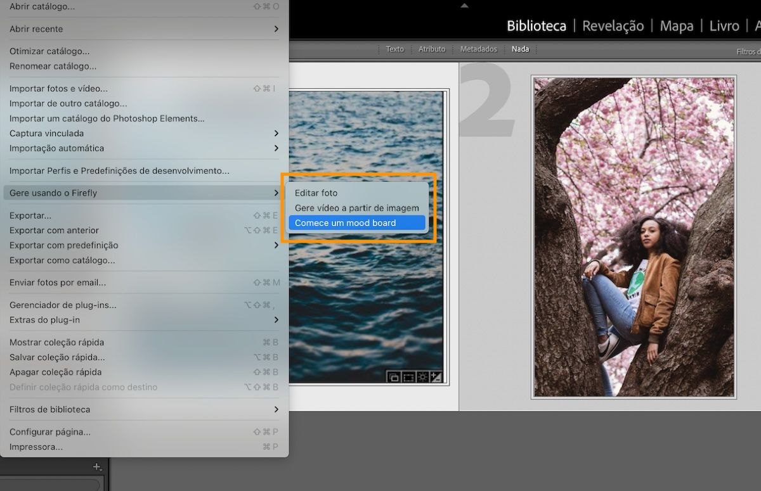761x491 pixels.
Task: Switch to the Revelação module
Action: [x=613, y=26]
